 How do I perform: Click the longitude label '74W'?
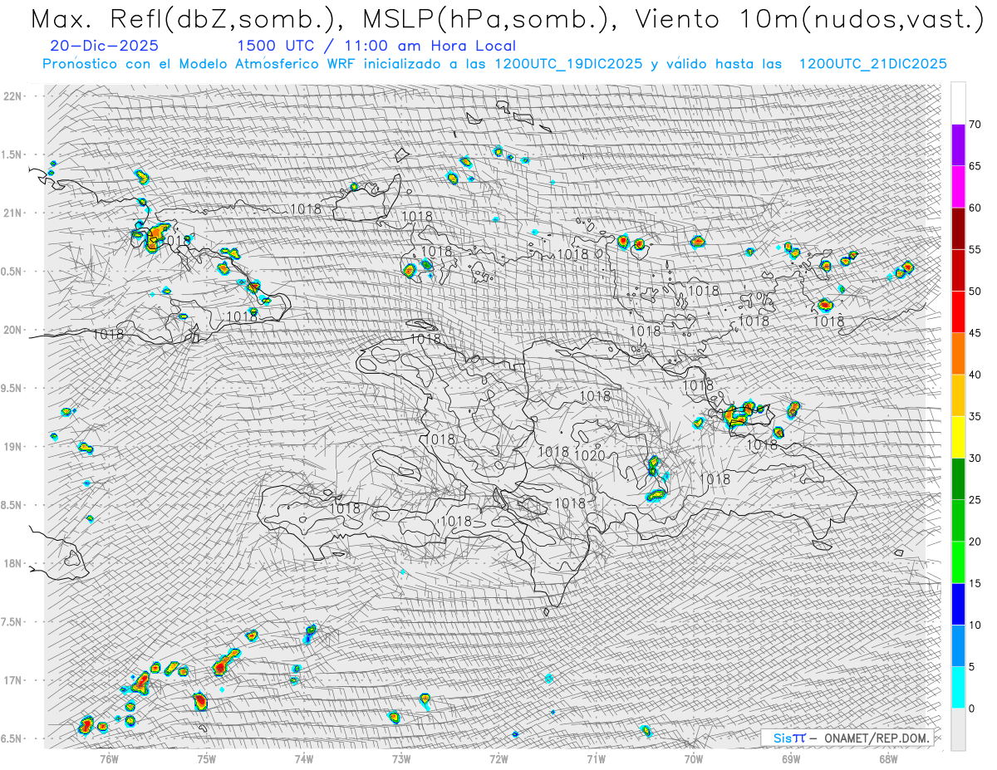click(304, 758)
